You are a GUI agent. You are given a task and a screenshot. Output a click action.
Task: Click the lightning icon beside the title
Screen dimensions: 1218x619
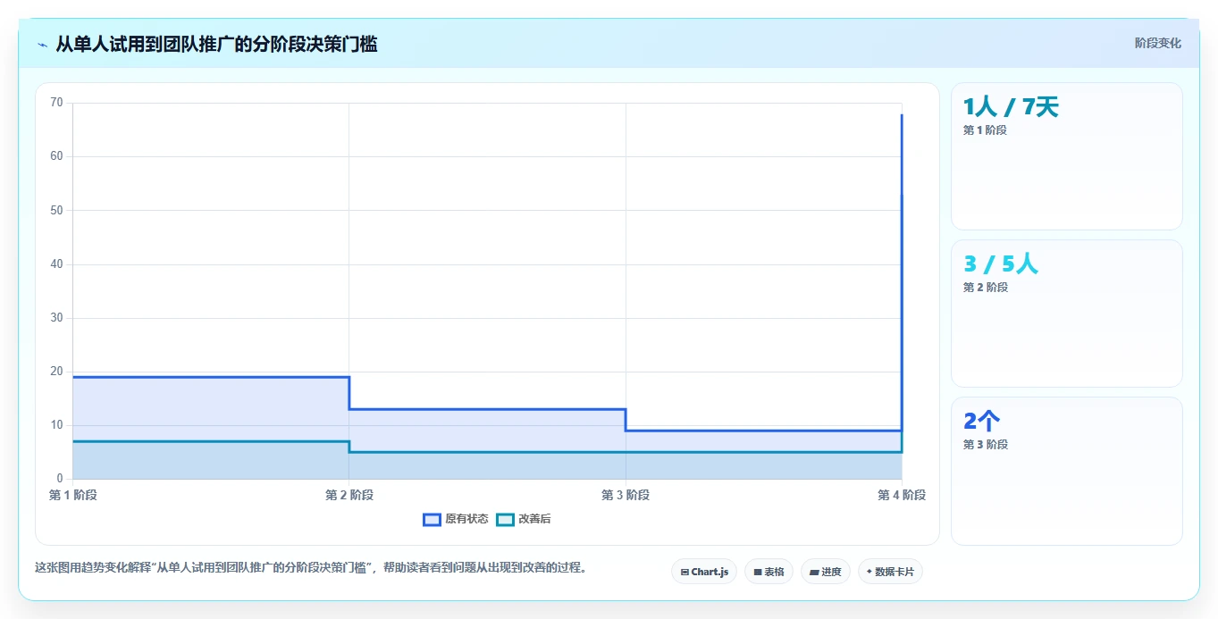[42, 45]
